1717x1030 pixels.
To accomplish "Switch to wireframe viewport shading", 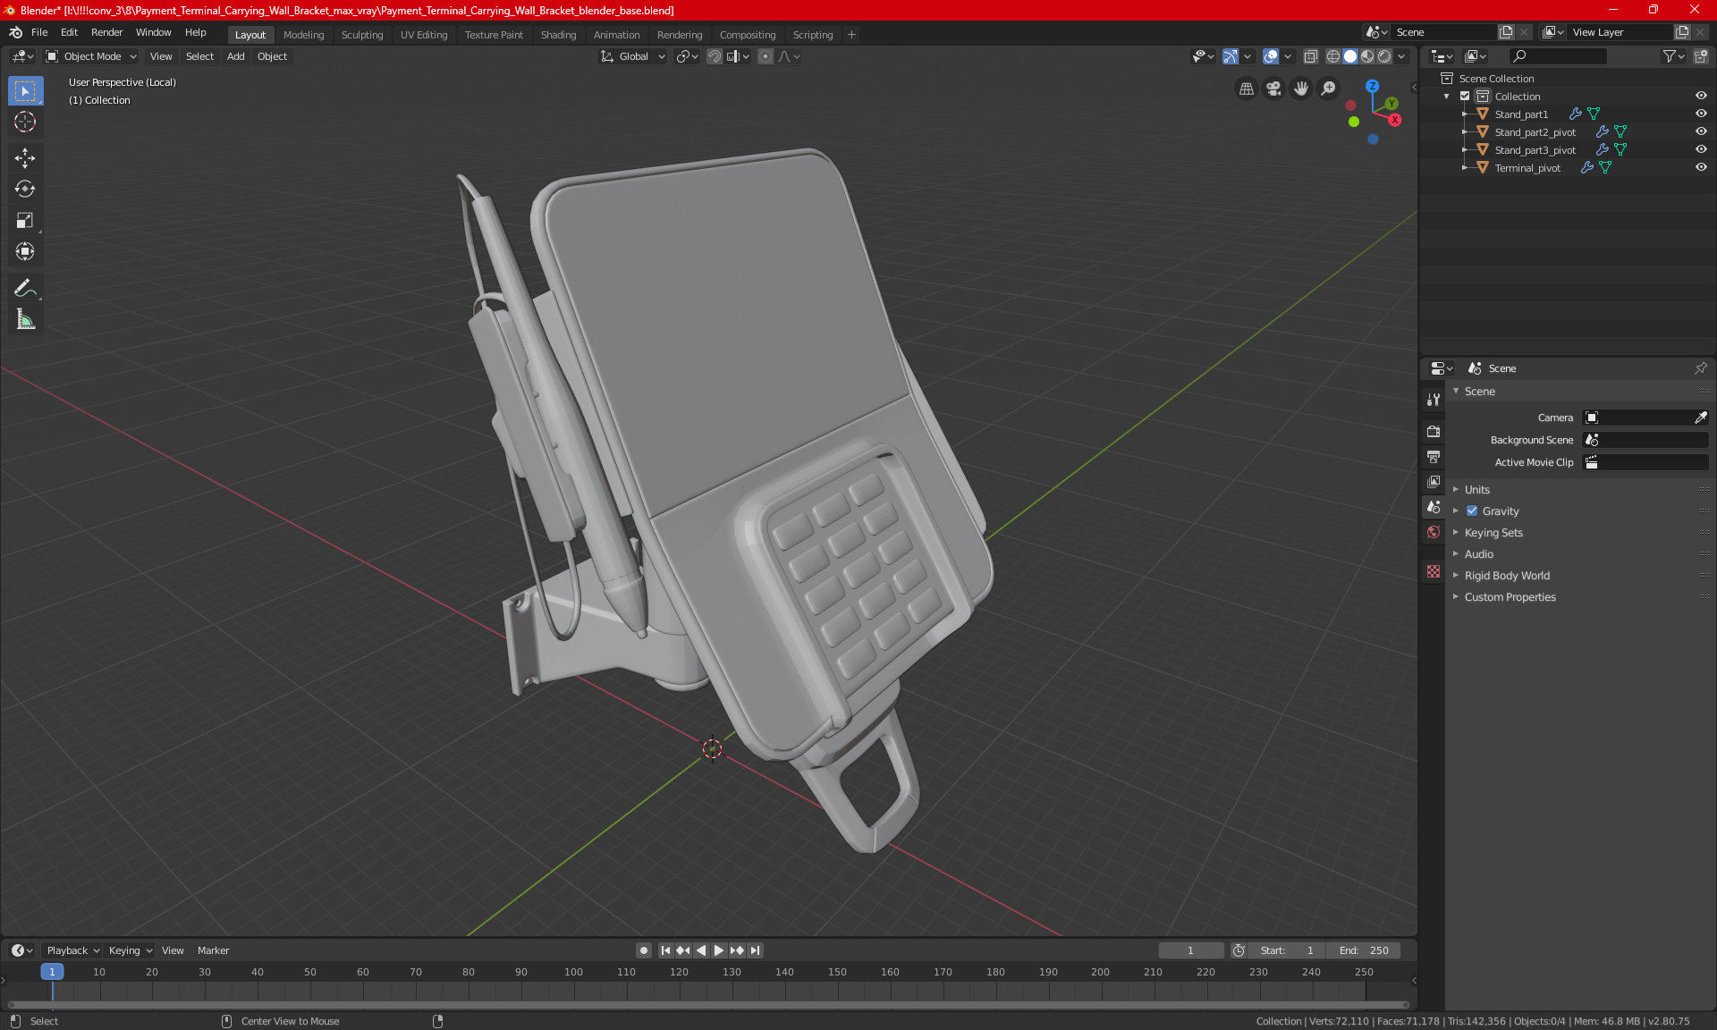I will point(1332,56).
